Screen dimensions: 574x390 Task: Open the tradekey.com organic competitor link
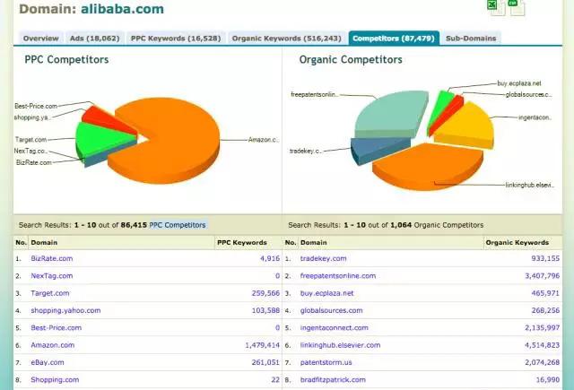point(323,259)
